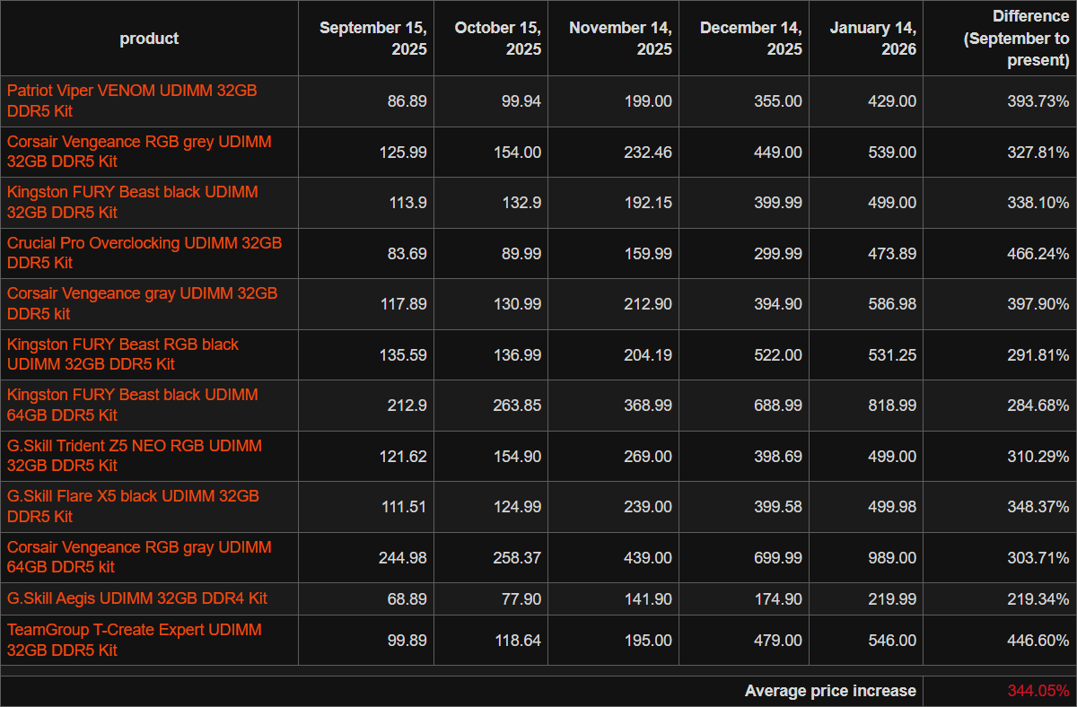Select the 113.9 price cell
This screenshot has width=1077, height=707.
[366, 203]
